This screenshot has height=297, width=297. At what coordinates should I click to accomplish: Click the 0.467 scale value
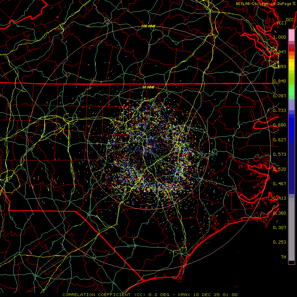pos(280,184)
